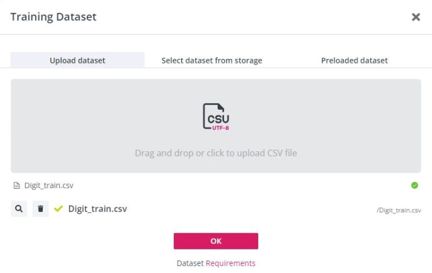Click the Dataset label before Requirements
Viewport: 432px width, 273px height.
click(190, 263)
